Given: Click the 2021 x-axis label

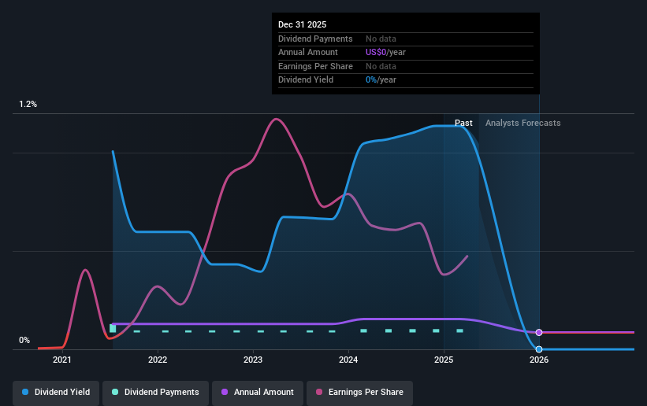Looking at the screenshot, I should tap(62, 360).
